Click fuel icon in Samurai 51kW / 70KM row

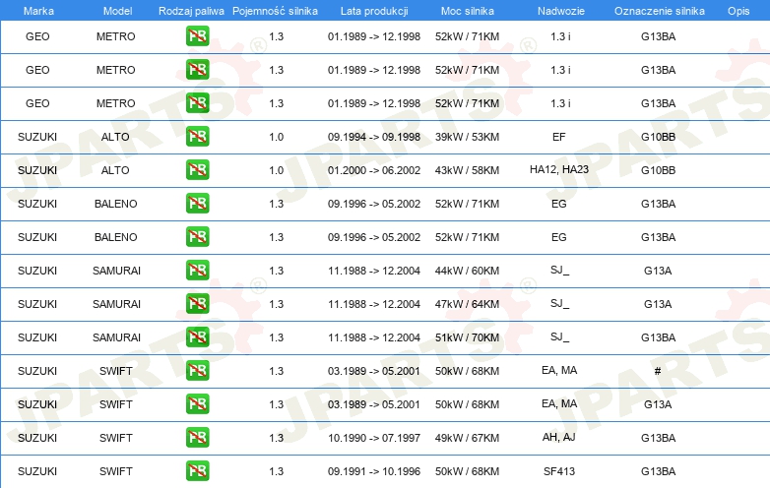197,337
